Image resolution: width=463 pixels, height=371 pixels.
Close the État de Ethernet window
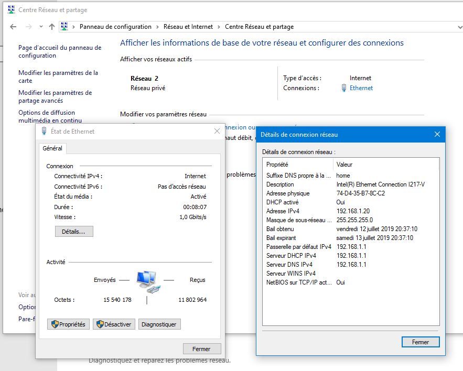pyautogui.click(x=217, y=132)
